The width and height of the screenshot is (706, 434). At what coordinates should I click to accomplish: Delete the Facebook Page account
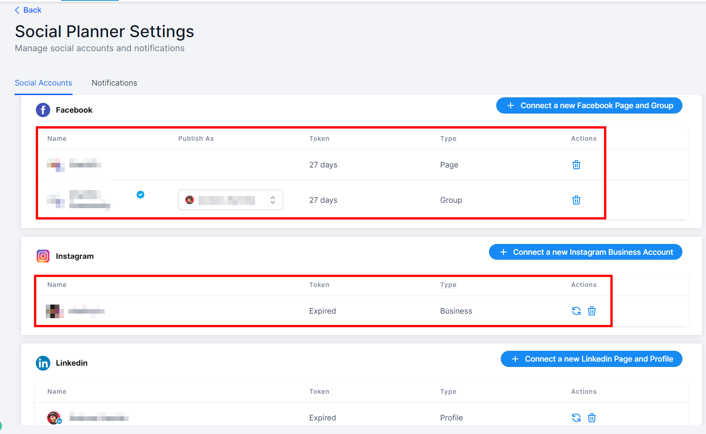(576, 165)
